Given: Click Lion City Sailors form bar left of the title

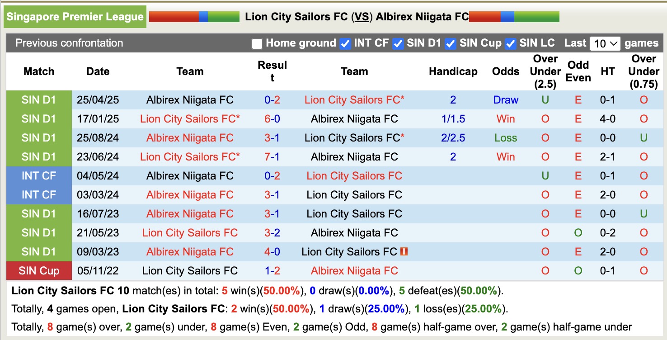Looking at the screenshot, I should pos(194,16).
